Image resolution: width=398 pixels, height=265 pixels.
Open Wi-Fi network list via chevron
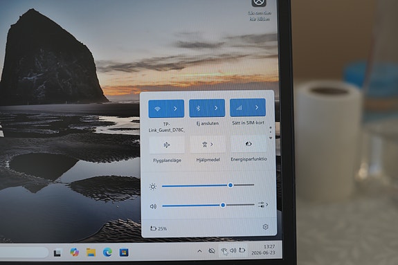(175, 109)
